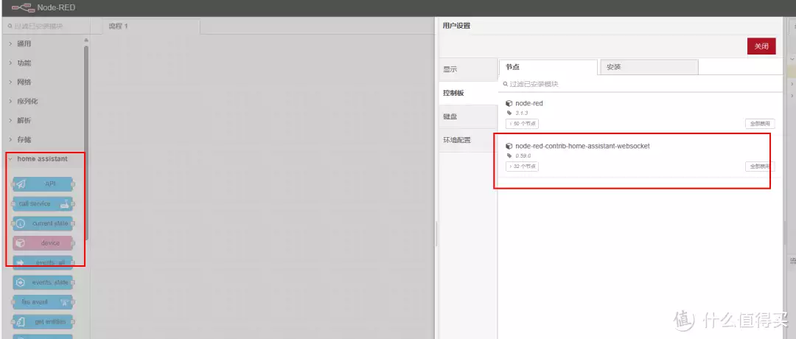This screenshot has width=796, height=339.
Task: Select the get entities node
Action: [x=43, y=322]
